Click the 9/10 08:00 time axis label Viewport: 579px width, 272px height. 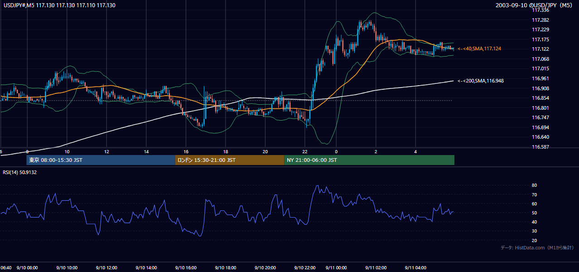click(28, 268)
